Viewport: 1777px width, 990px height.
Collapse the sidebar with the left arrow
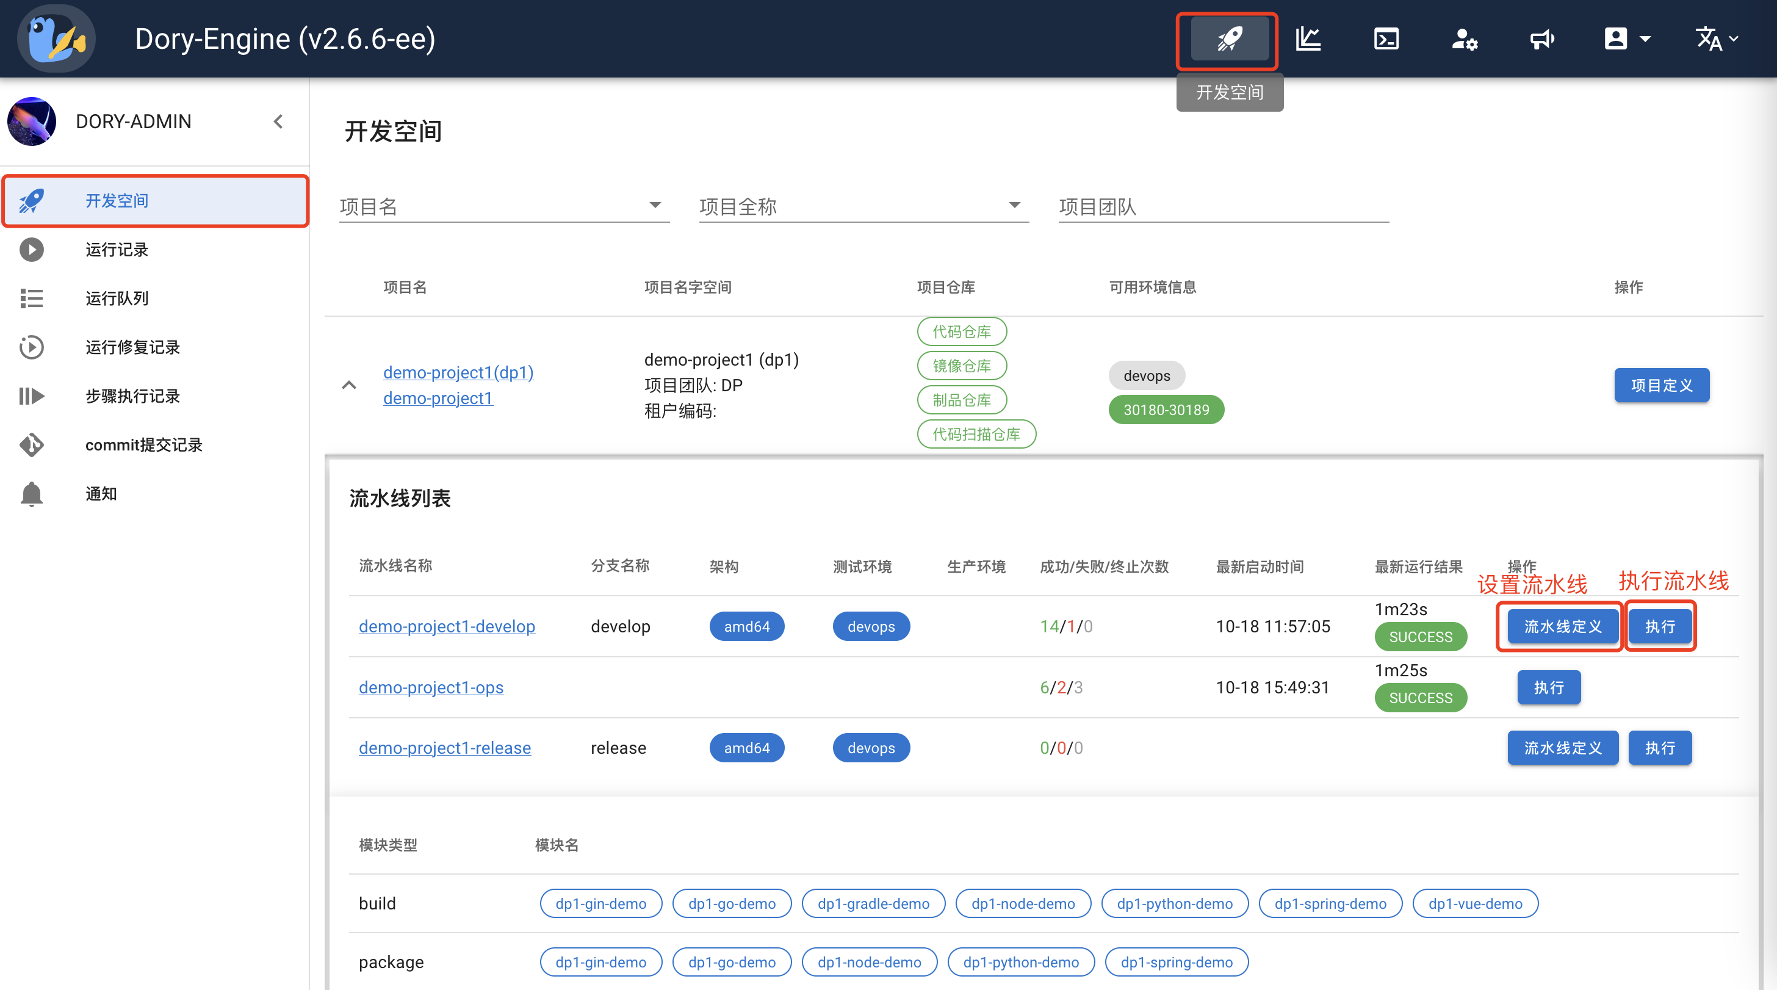click(x=278, y=121)
